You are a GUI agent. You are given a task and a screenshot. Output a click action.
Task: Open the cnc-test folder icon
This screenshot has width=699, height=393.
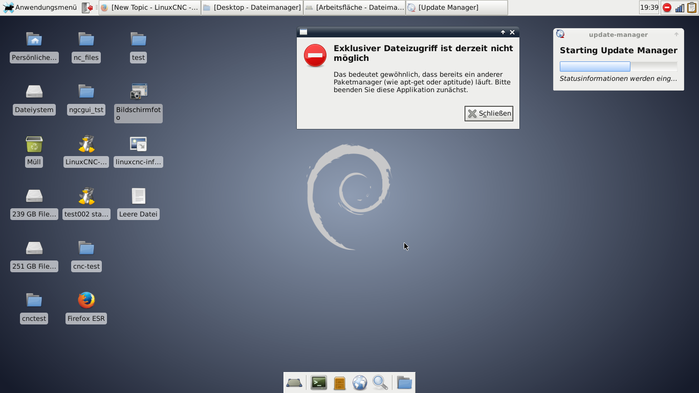pyautogui.click(x=86, y=248)
